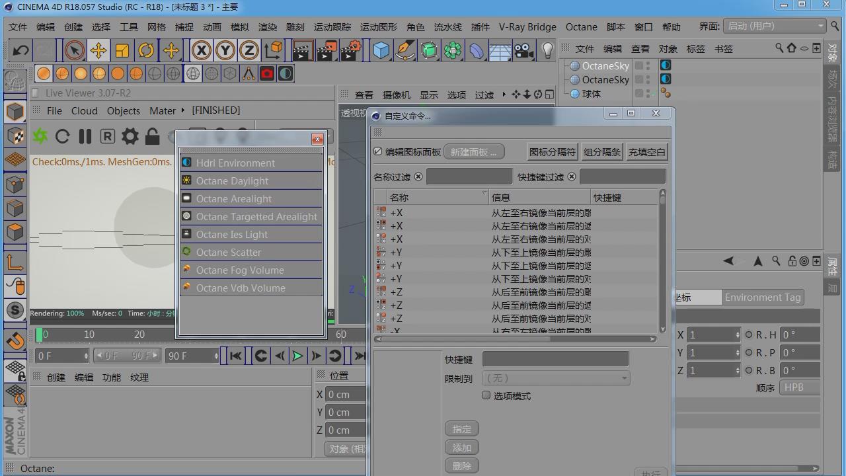Open the Live Viewer Objects menu
This screenshot has width=846, height=476.
click(124, 110)
